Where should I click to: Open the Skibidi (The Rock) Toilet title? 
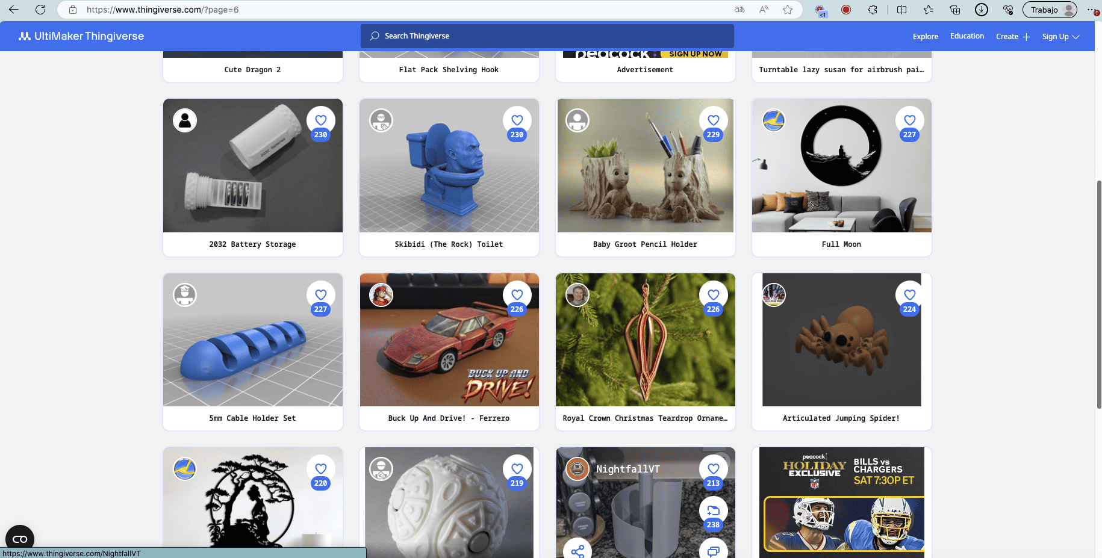click(x=449, y=244)
